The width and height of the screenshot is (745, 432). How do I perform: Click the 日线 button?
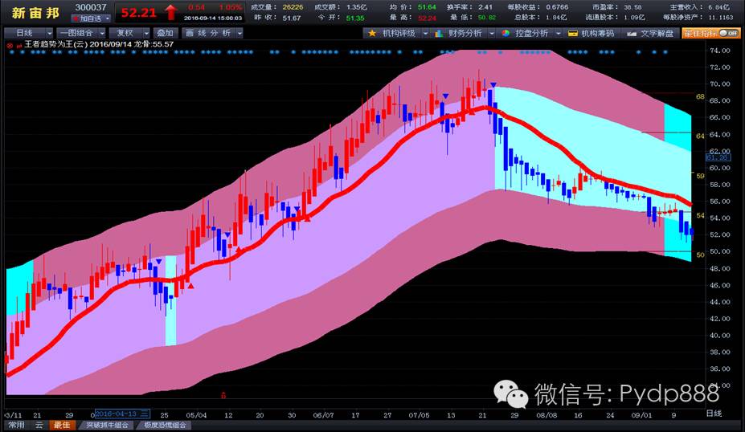[x=25, y=33]
